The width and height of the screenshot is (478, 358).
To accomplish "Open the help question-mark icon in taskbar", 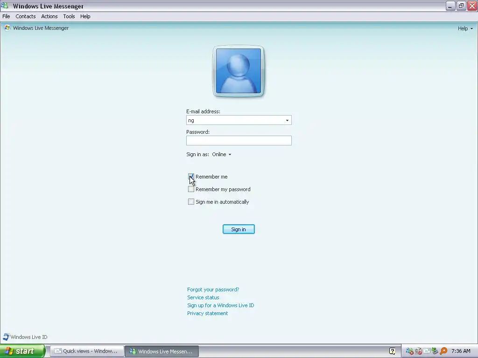I will (x=392, y=351).
